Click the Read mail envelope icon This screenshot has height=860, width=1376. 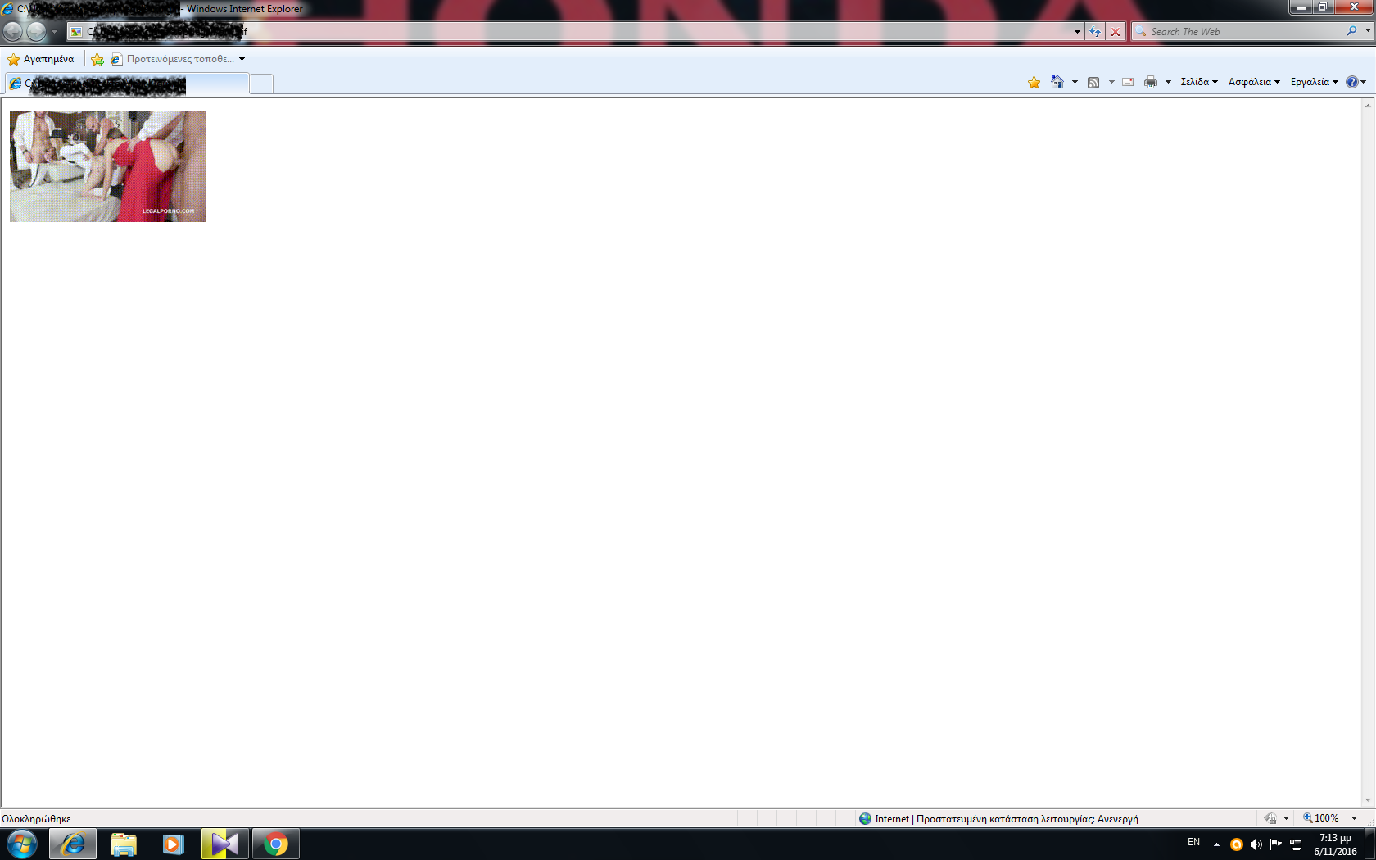click(x=1128, y=82)
